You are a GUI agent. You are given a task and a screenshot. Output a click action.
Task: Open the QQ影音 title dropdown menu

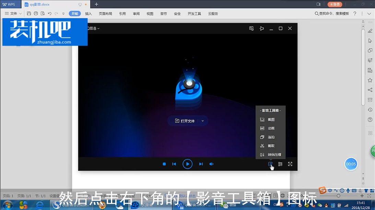(x=93, y=28)
